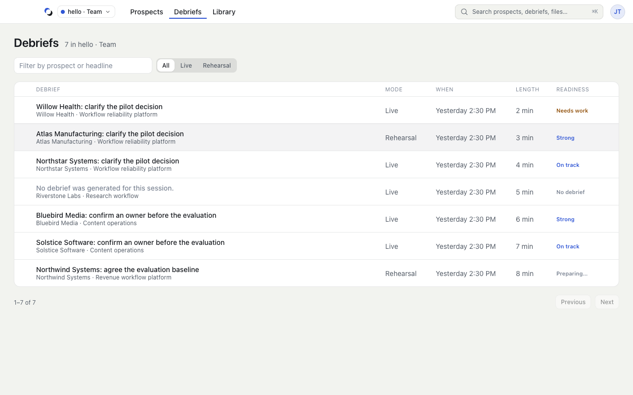Click the search magnifier icon
Image resolution: width=633 pixels, height=395 pixels.
point(464,12)
